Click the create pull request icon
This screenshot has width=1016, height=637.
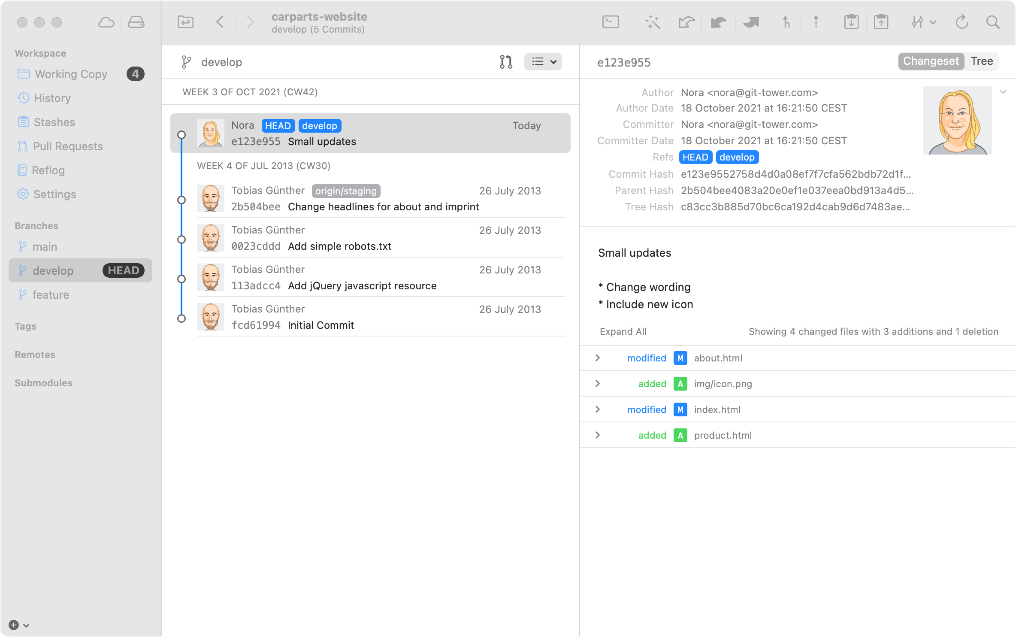tap(506, 62)
